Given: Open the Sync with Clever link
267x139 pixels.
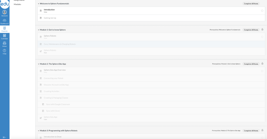Looking at the screenshot, I should pos(53,111).
